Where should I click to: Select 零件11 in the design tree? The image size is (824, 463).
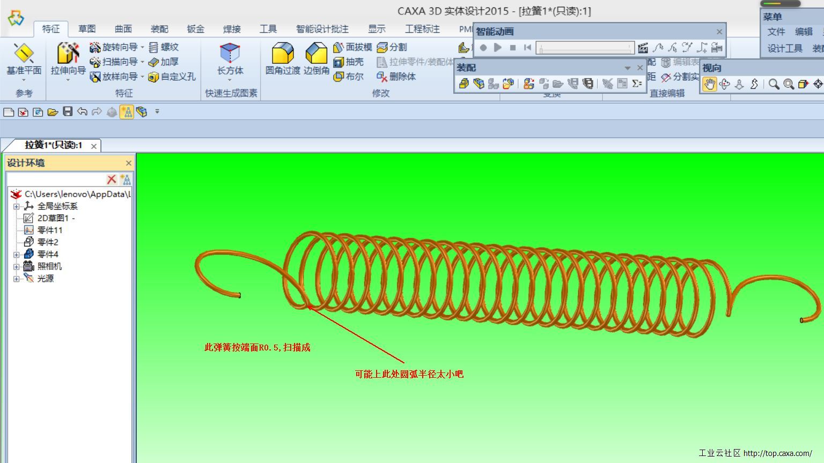(43, 230)
